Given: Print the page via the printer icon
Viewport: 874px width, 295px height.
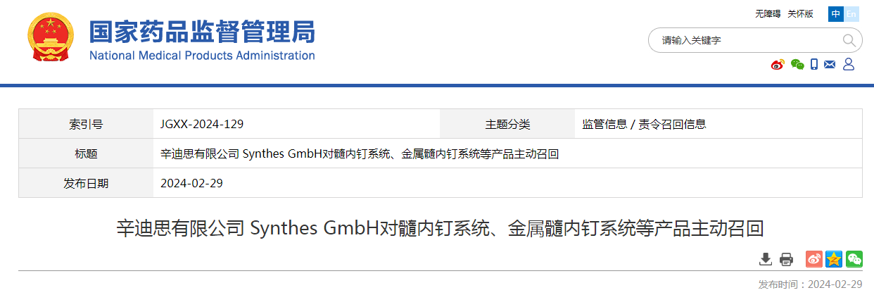Looking at the screenshot, I should point(786,259).
